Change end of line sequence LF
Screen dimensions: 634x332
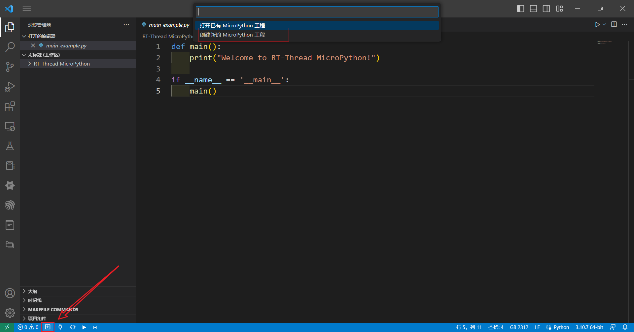point(537,327)
